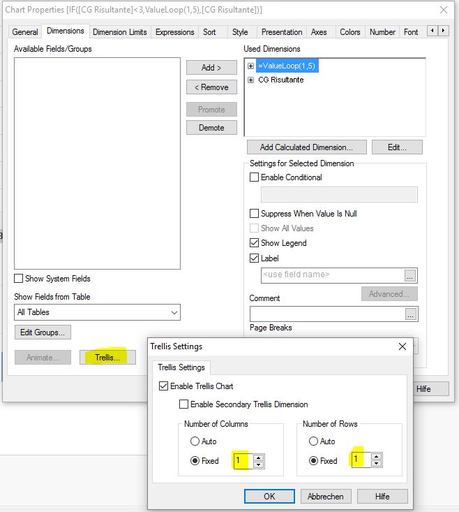Stay on the Dimensions tab

[x=65, y=31]
